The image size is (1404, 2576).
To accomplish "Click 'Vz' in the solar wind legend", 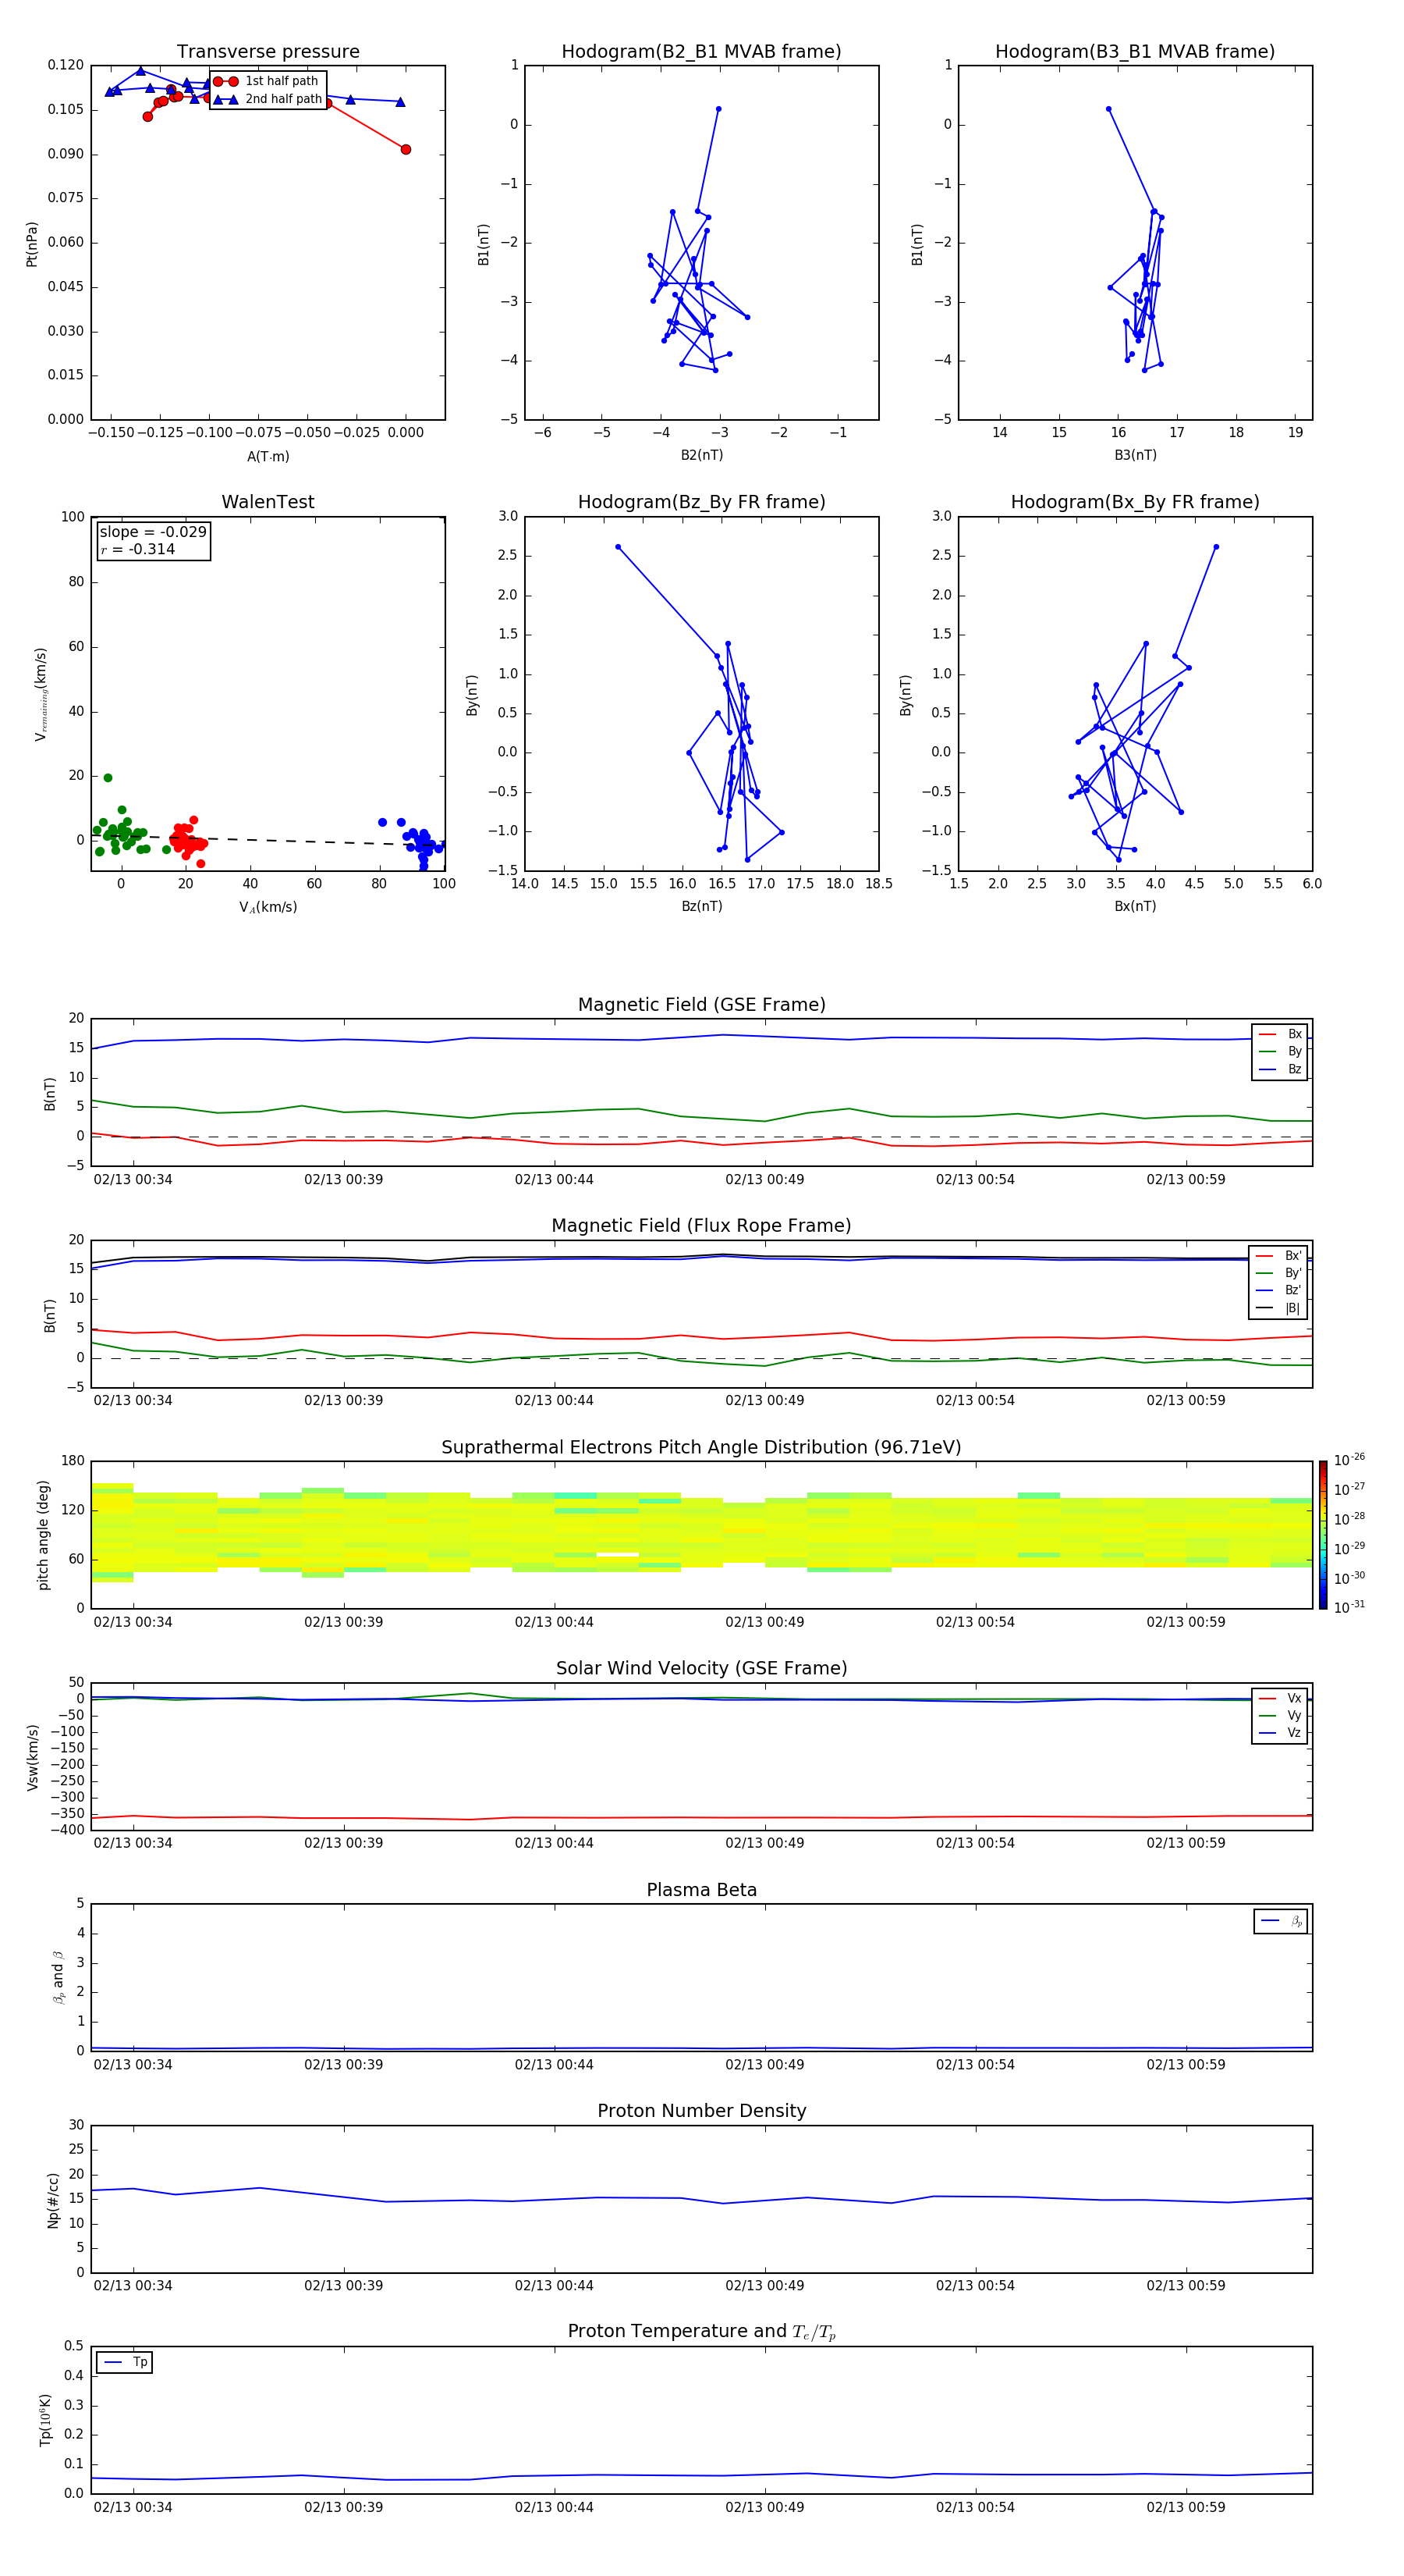I will (x=1294, y=1733).
